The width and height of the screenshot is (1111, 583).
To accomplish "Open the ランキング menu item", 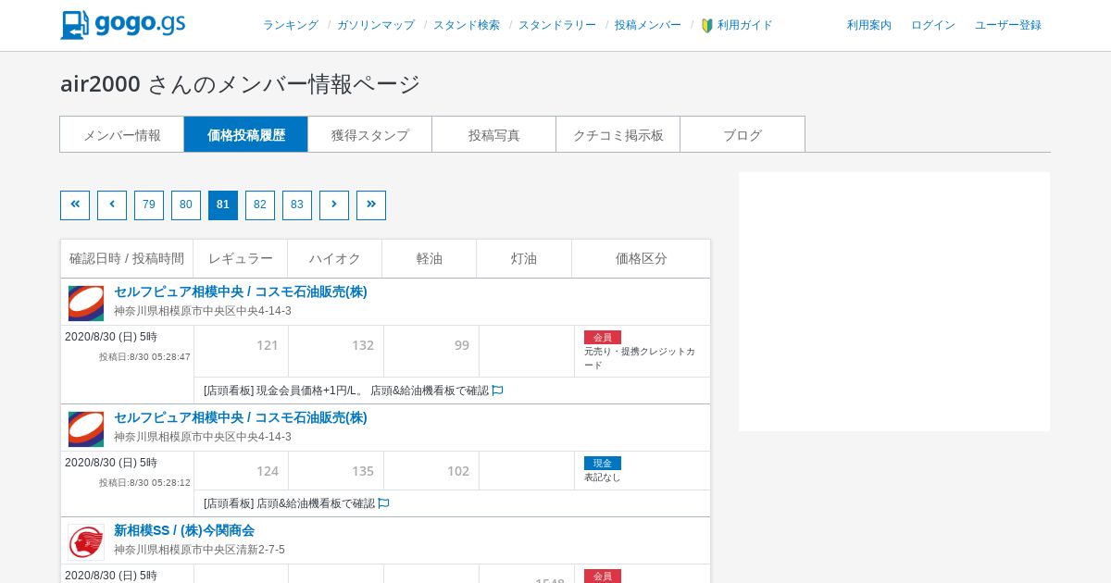I will pyautogui.click(x=291, y=26).
